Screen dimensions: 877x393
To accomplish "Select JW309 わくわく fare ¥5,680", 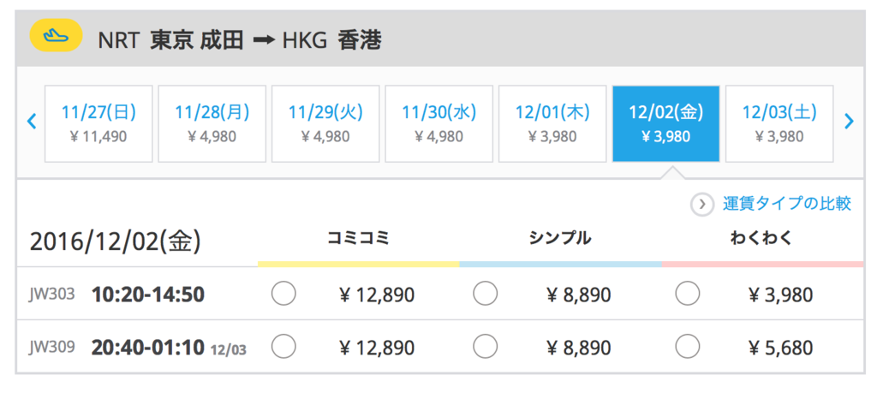I will point(688,347).
